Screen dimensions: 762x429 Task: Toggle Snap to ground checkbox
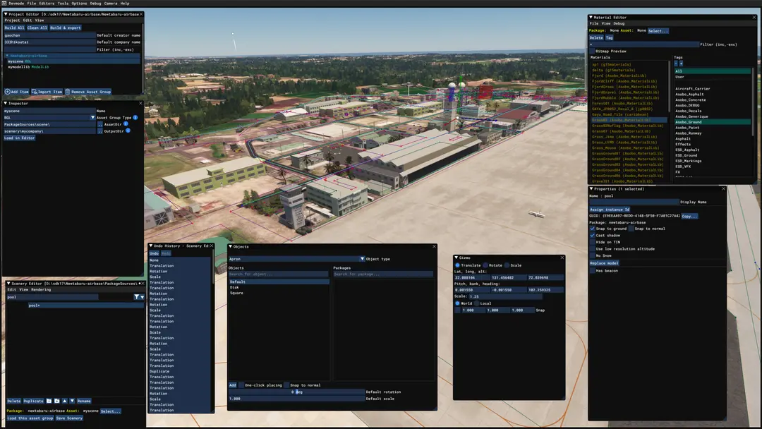click(592, 229)
